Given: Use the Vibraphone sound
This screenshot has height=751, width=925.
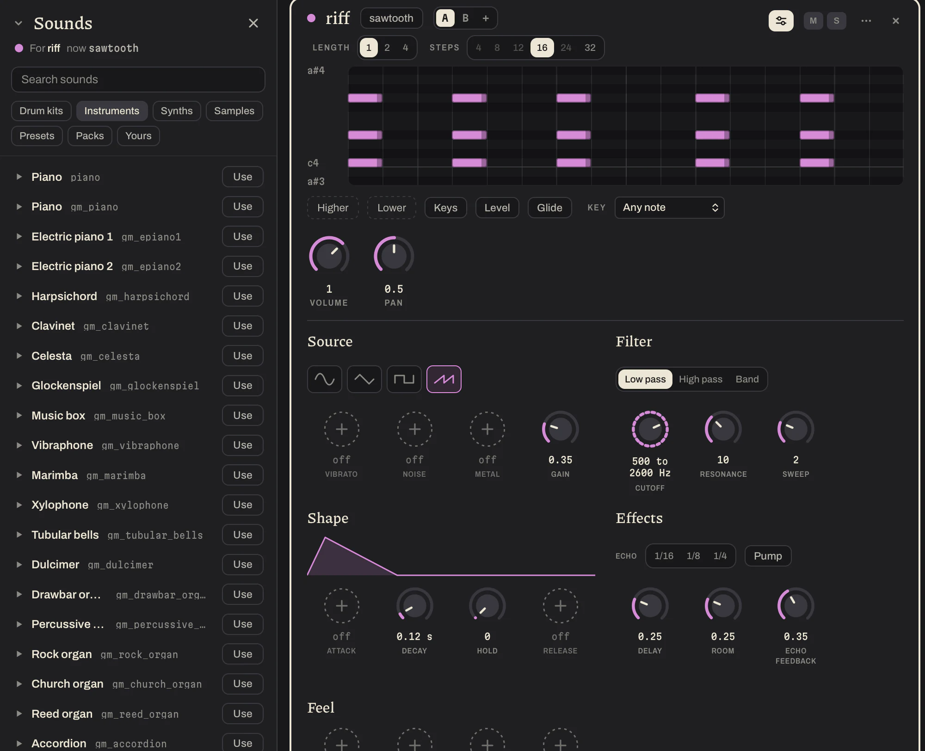Looking at the screenshot, I should [243, 445].
